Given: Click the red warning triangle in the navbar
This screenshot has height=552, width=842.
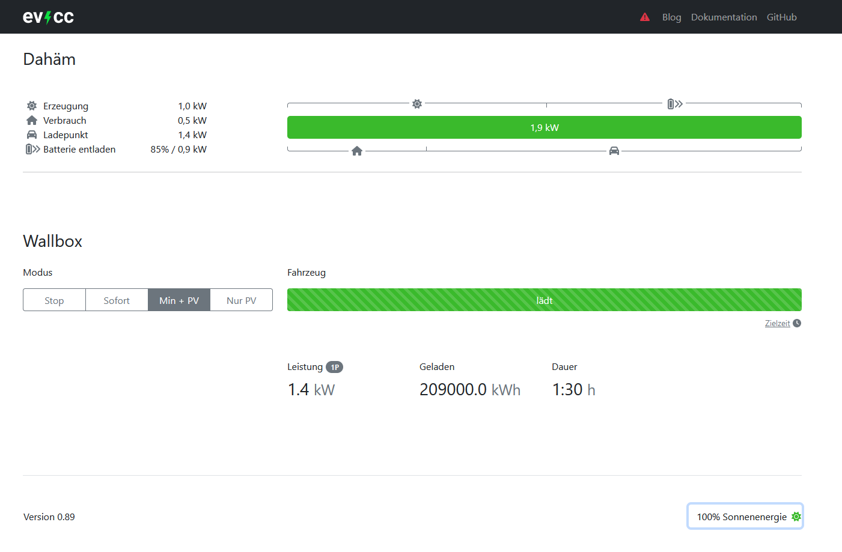Looking at the screenshot, I should coord(645,17).
